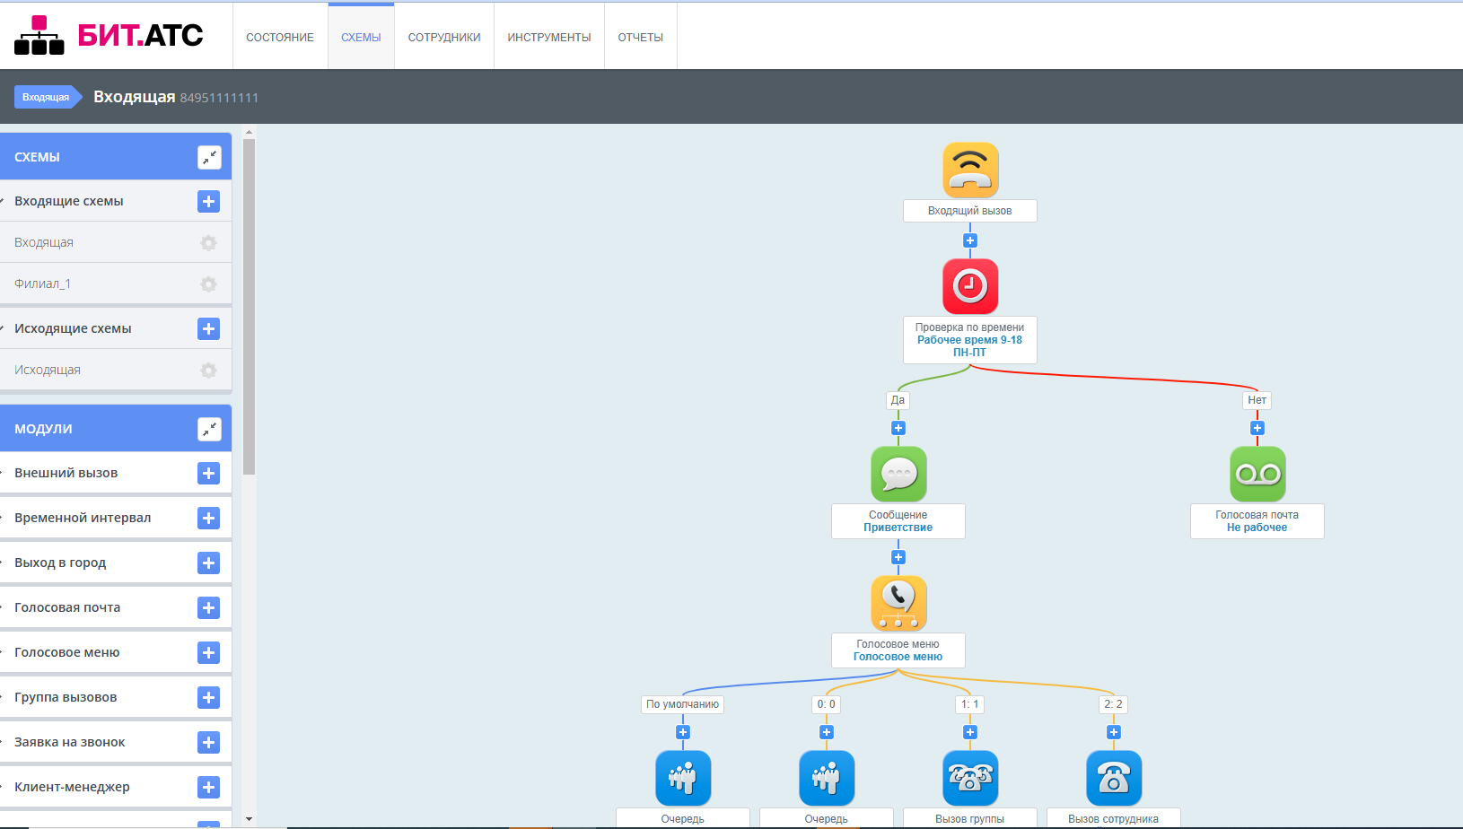1463x829 pixels.
Task: Add node under the Да branch
Action: (x=898, y=428)
